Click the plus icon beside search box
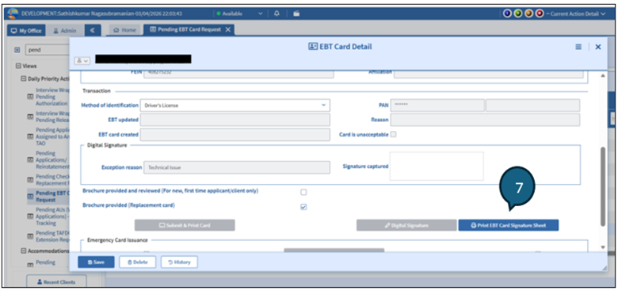This screenshot has width=618, height=291. tap(17, 51)
